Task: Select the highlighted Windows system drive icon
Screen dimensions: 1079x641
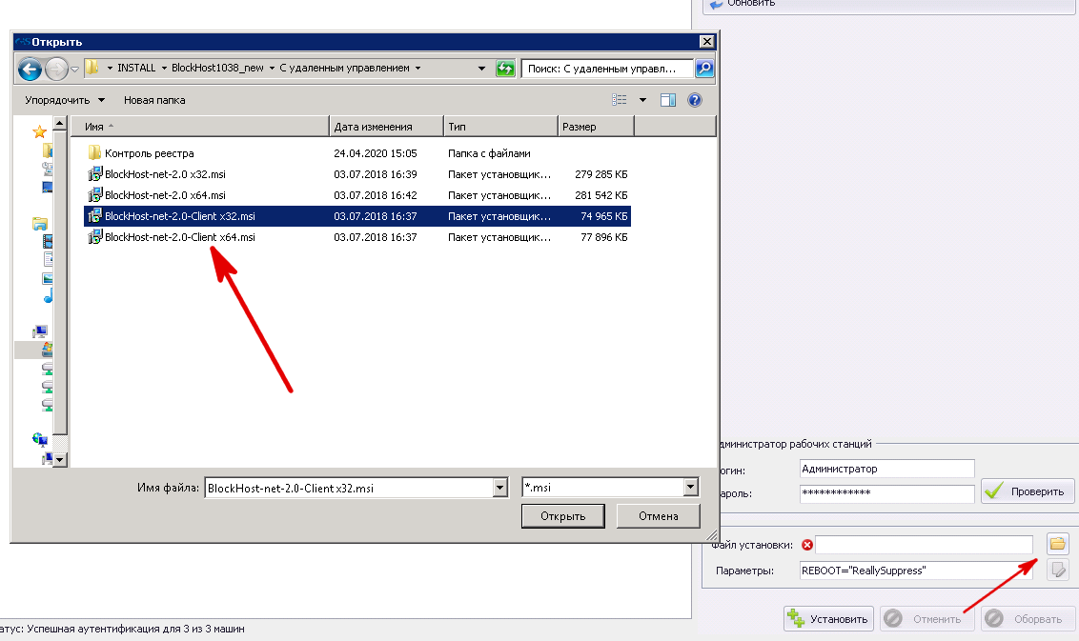Action: [48, 350]
